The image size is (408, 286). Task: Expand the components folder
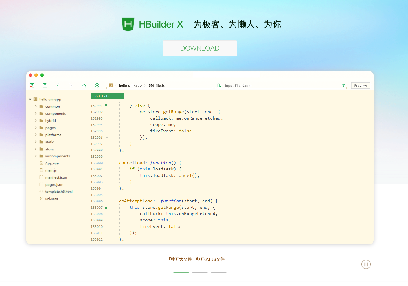point(36,113)
